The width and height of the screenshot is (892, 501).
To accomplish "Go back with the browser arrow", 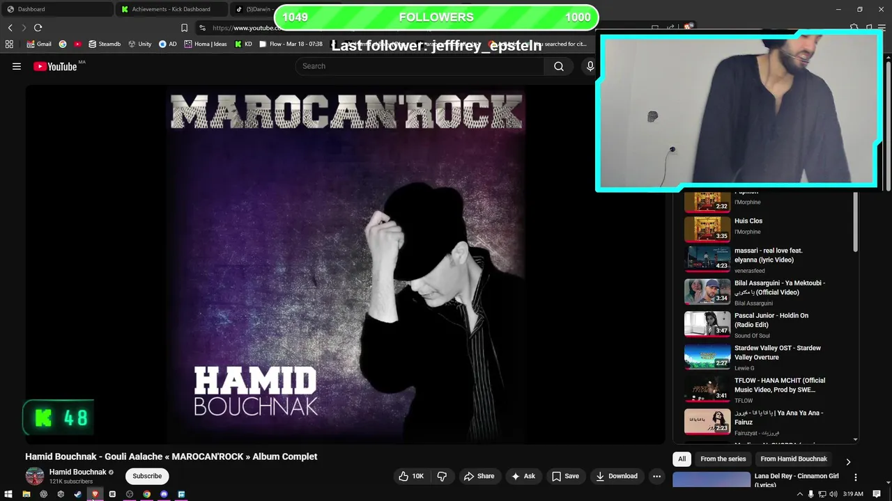I will [x=10, y=28].
